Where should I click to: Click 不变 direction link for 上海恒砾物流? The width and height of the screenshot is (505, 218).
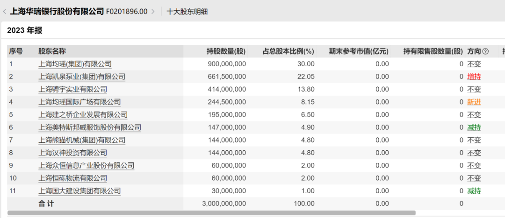pos(474,178)
